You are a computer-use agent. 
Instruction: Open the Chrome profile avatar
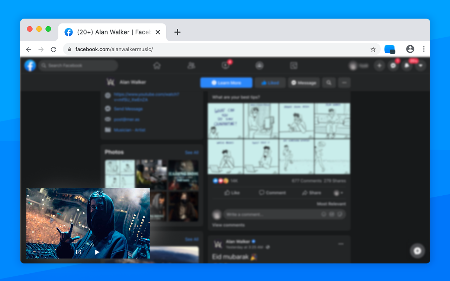click(x=410, y=49)
